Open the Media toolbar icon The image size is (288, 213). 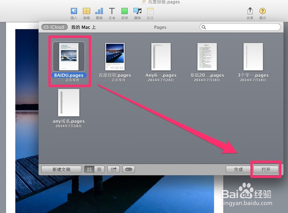[137, 11]
